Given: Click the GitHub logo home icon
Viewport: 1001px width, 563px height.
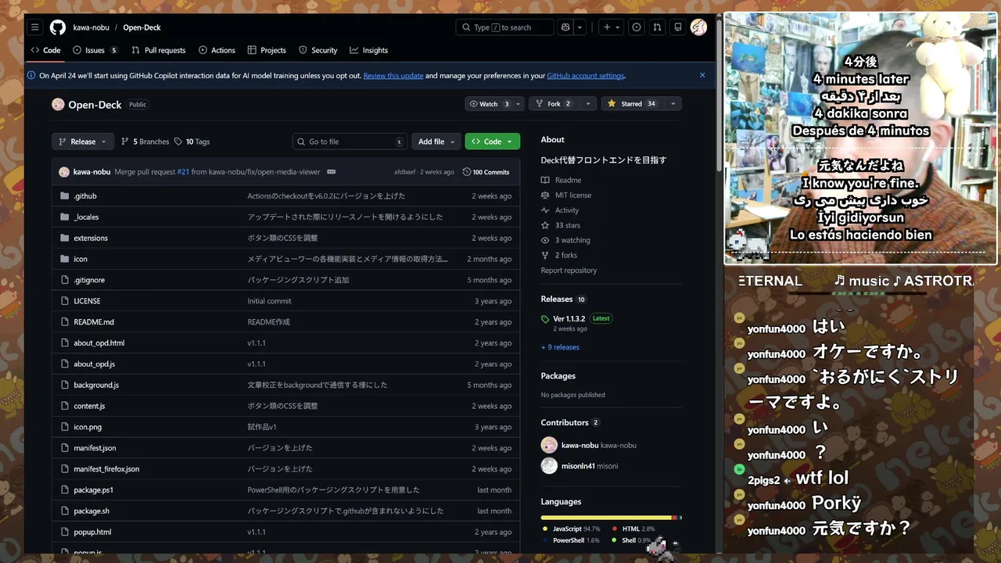Looking at the screenshot, I should pos(58,27).
